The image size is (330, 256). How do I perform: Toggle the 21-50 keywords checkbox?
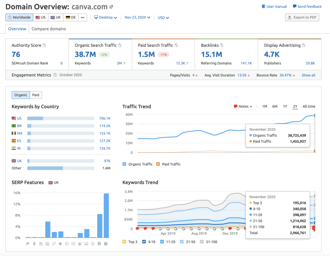[182, 242]
